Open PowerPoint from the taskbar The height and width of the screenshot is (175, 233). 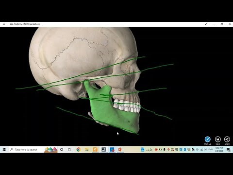pyautogui.click(x=120, y=149)
